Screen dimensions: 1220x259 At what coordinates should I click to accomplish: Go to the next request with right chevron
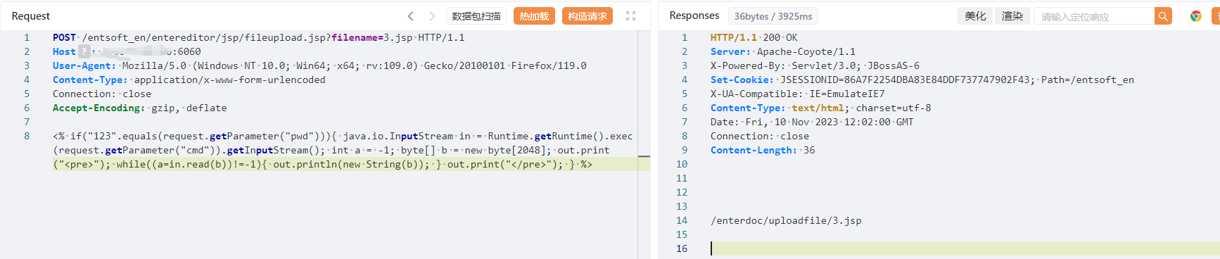(432, 16)
